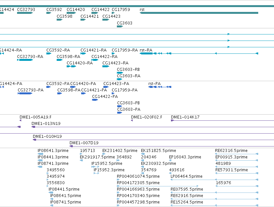Select the CG17959-RA transcript label

125,50
